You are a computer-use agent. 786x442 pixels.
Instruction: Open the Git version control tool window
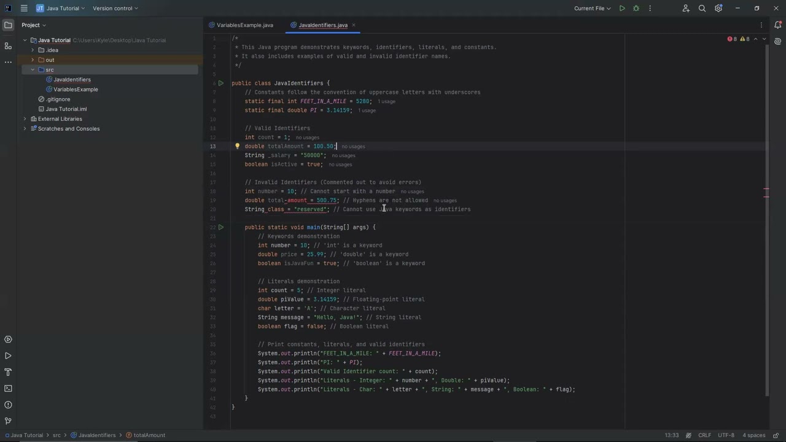click(8, 421)
